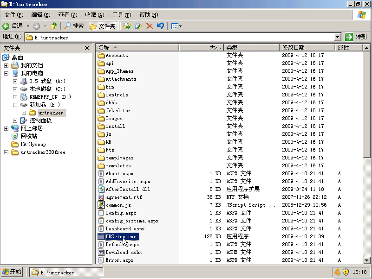Click the Copy To folder icon
Image resolution: width=372 pixels, height=279 pixels.
pyautogui.click(x=138, y=26)
